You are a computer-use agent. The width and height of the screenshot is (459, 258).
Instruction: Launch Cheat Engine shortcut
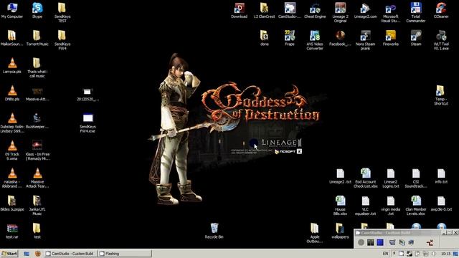coord(315,11)
